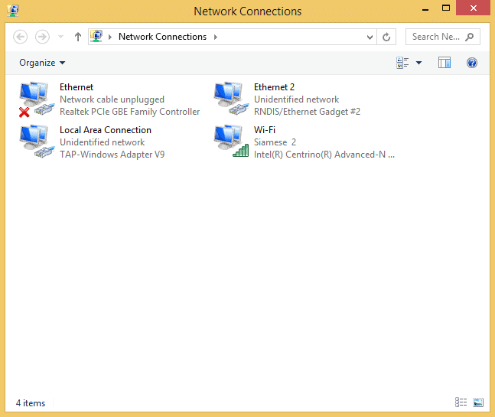Click the '4 items' status bar text
This screenshot has width=495, height=417.
(31, 403)
